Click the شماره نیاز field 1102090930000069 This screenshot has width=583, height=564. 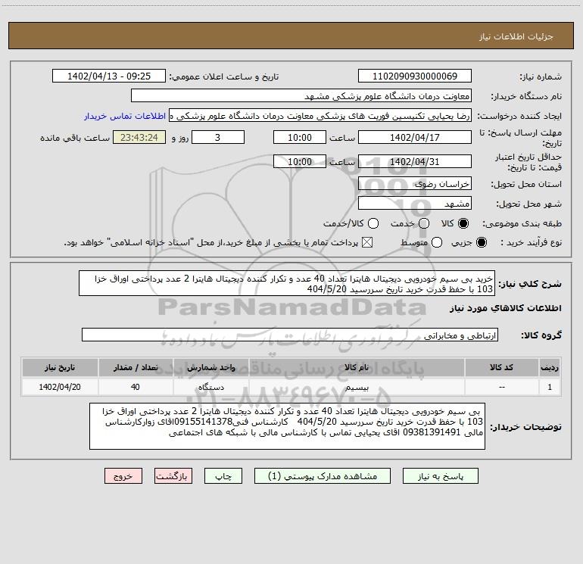[415, 76]
